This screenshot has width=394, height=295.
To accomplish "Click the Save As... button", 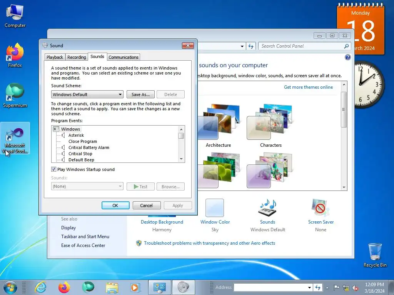I will pos(140,94).
